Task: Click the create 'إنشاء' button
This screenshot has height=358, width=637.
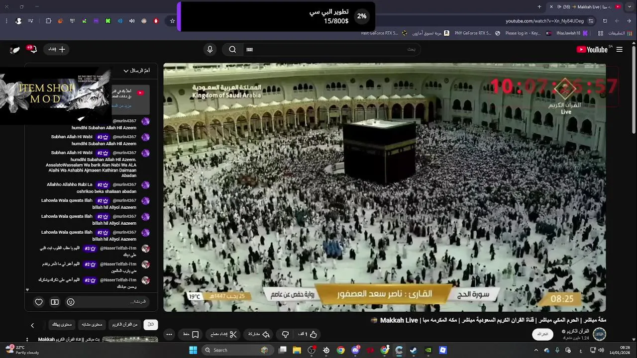Action: pos(57,49)
